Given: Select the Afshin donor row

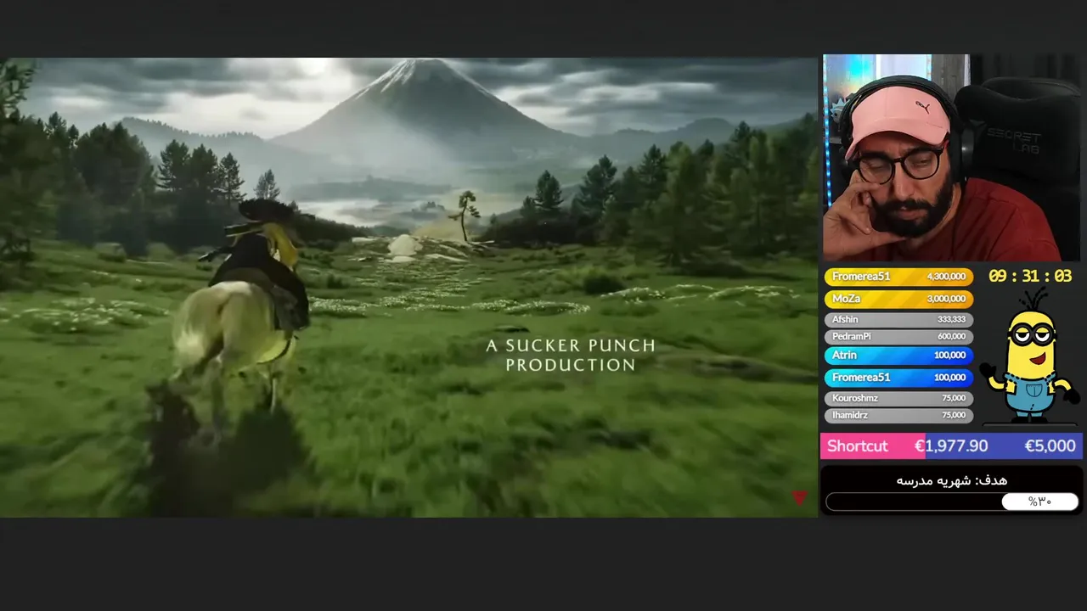Looking at the screenshot, I should [x=898, y=320].
